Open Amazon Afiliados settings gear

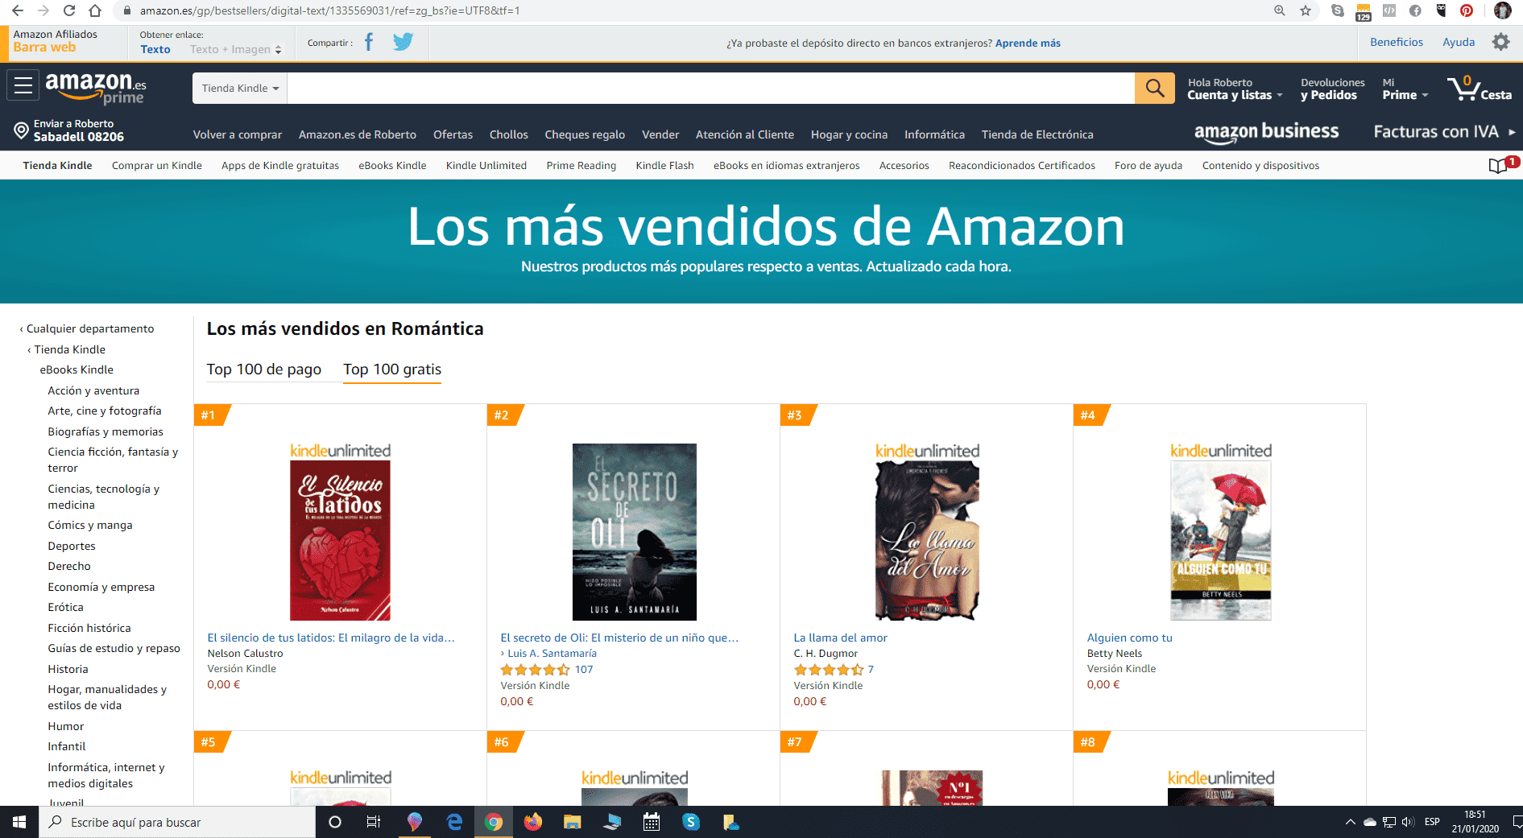1500,42
